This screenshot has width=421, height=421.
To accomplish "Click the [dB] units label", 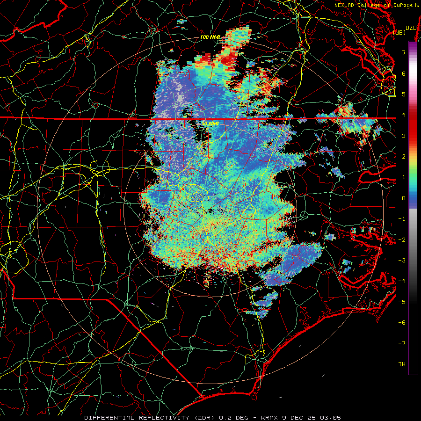I will click(399, 32).
